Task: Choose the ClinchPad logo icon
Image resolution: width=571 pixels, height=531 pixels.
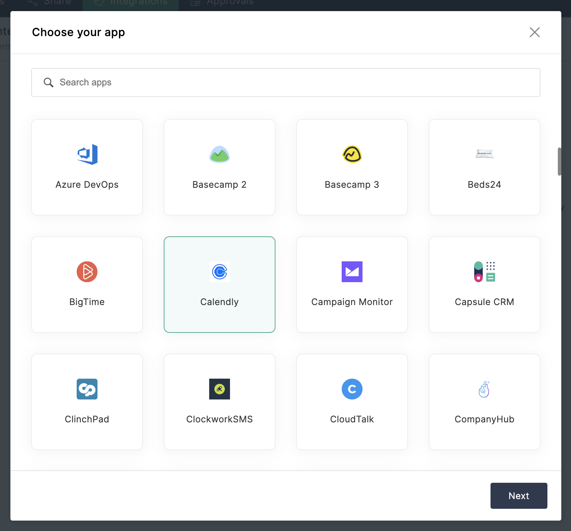Action: [87, 389]
